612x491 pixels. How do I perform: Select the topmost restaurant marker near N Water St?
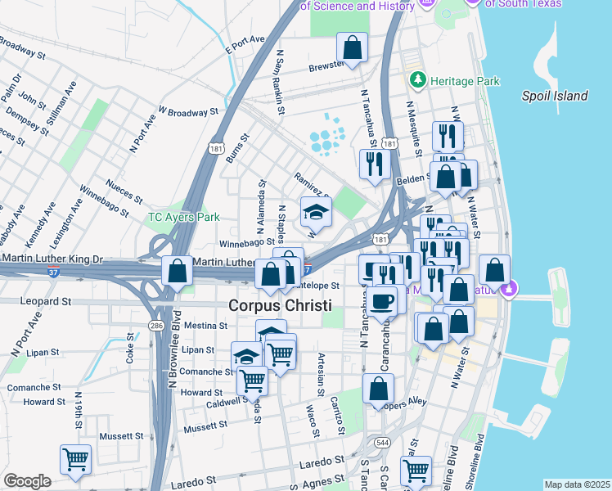[448, 137]
